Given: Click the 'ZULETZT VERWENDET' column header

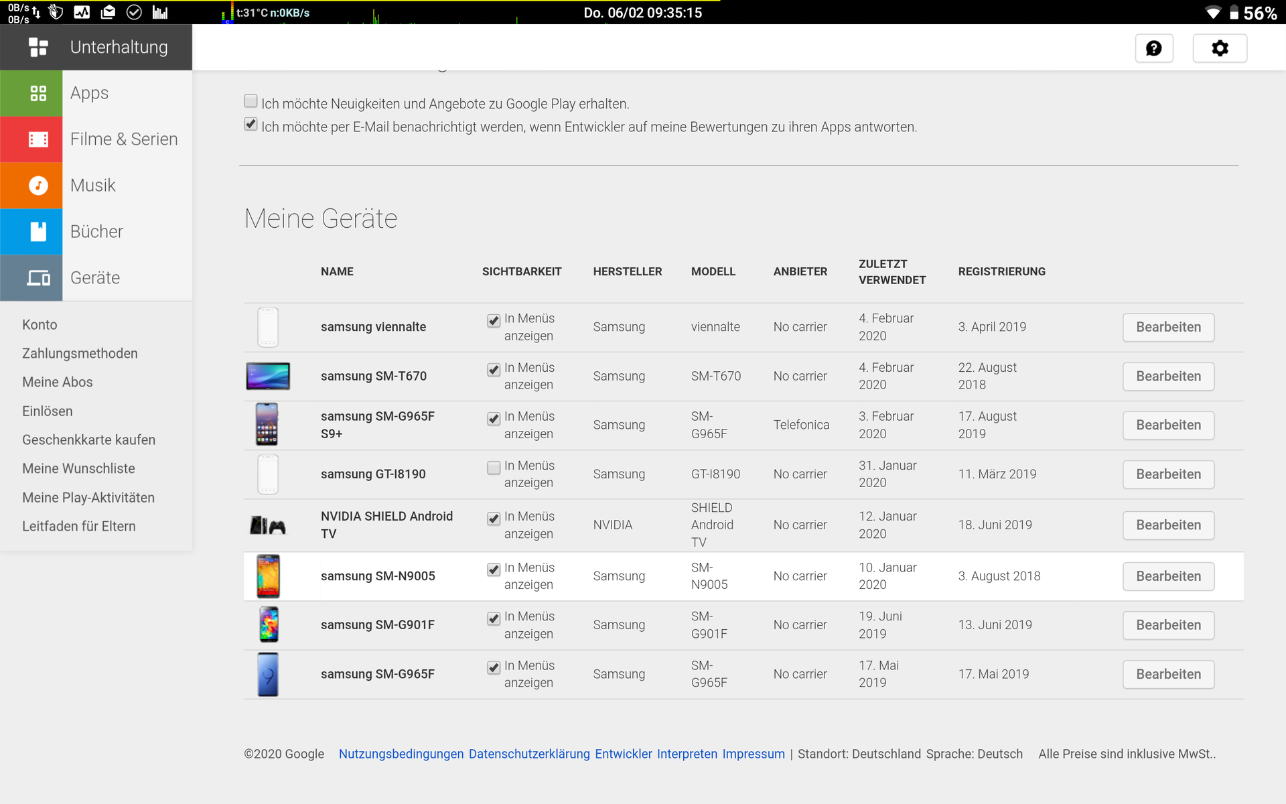Looking at the screenshot, I should [x=892, y=272].
